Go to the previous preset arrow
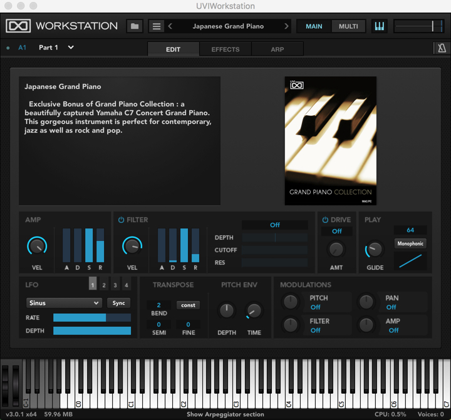Viewport: 451px width, 420px height. coord(170,26)
